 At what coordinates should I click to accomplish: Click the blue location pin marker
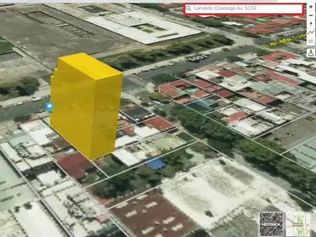[x=50, y=107]
